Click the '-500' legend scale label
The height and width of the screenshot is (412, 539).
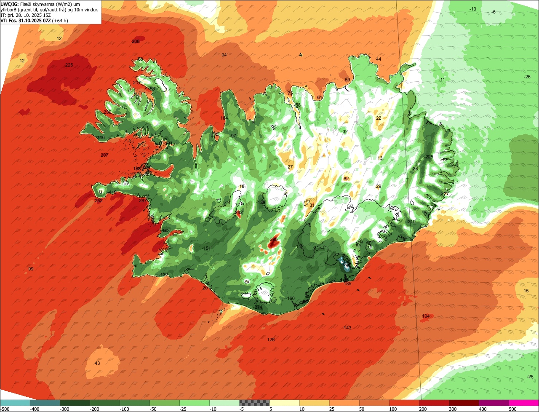pyautogui.click(x=5, y=409)
